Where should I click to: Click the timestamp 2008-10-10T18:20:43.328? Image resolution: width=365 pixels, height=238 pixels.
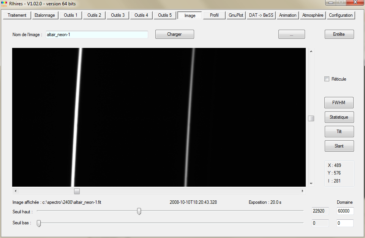193,202
